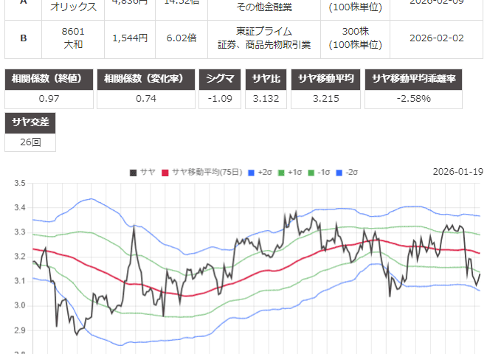Select the 0.97 correlation value
Screen dimensions: 487x354
point(49,99)
